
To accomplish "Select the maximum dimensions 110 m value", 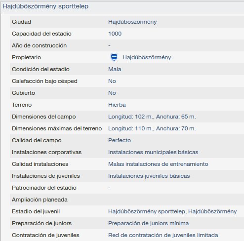I will 152,128.
